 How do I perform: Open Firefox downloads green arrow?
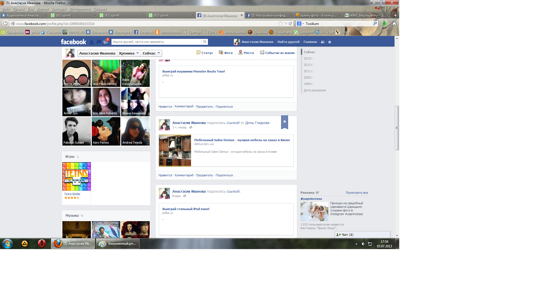384,24
